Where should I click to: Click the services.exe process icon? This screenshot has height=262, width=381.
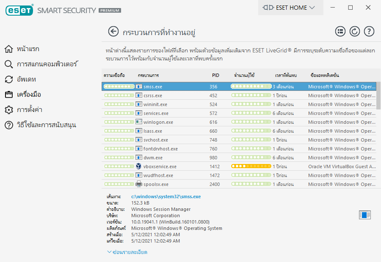[x=139, y=113]
